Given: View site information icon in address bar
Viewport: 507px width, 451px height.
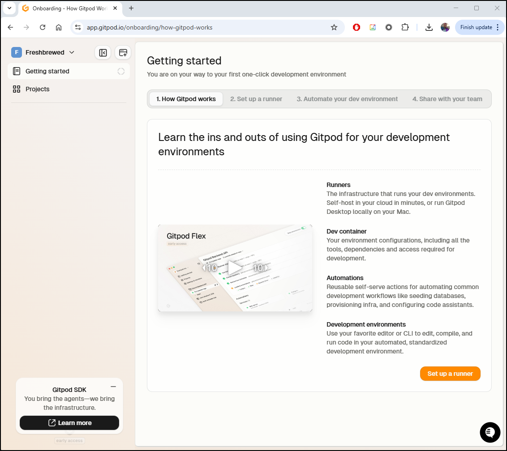Looking at the screenshot, I should (x=78, y=27).
